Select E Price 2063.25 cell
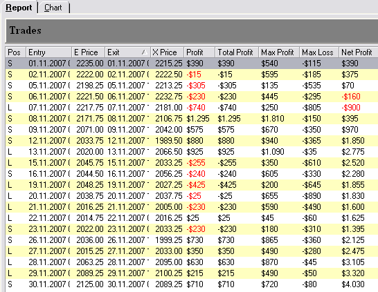378x292 pixels. pyautogui.click(x=89, y=262)
